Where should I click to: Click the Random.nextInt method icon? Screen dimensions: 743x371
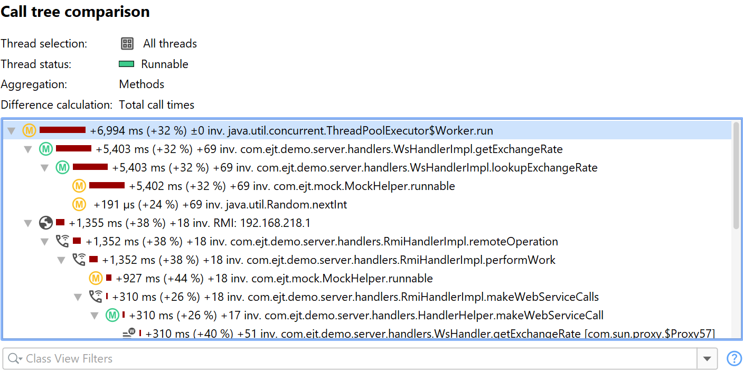pos(79,204)
